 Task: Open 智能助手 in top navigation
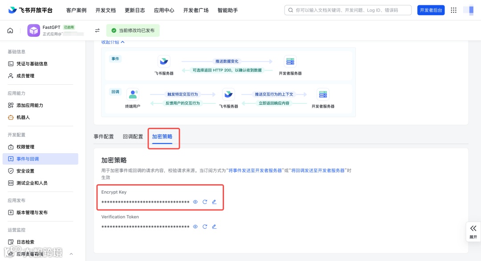[x=228, y=10]
